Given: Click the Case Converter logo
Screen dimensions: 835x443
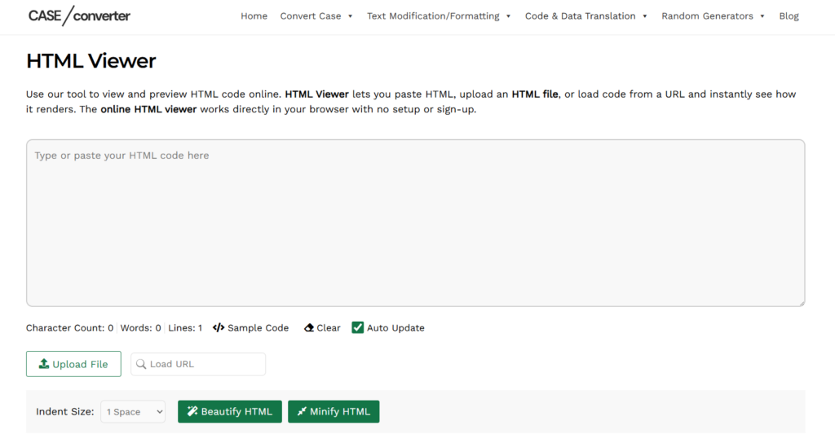Looking at the screenshot, I should (79, 16).
